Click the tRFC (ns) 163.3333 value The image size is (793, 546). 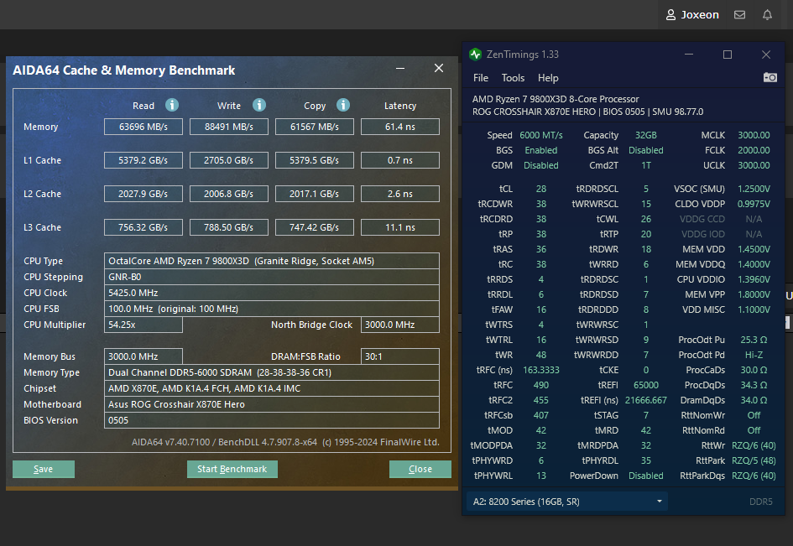[540, 370]
